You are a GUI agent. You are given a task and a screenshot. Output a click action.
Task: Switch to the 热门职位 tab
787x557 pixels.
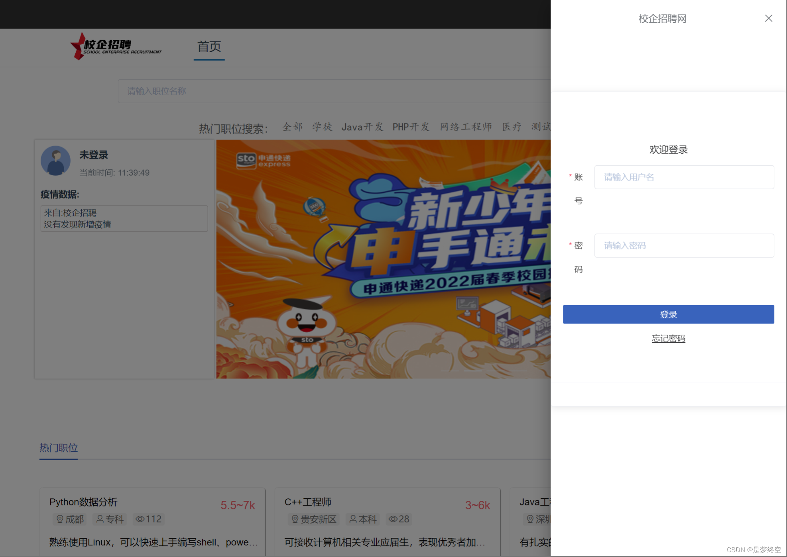click(59, 448)
